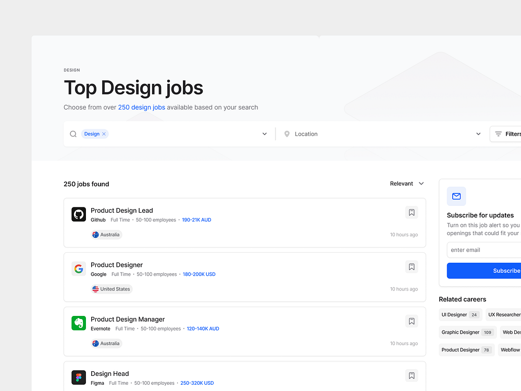Open the Location dropdown

tap(478, 134)
